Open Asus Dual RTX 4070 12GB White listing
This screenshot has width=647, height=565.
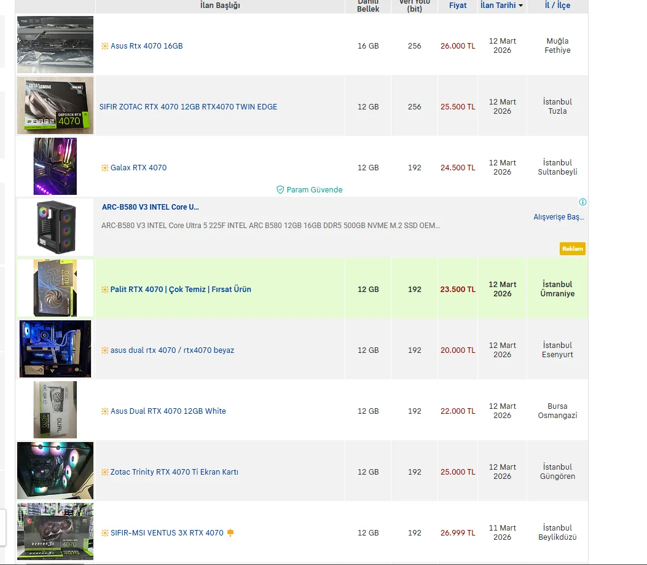pos(168,411)
